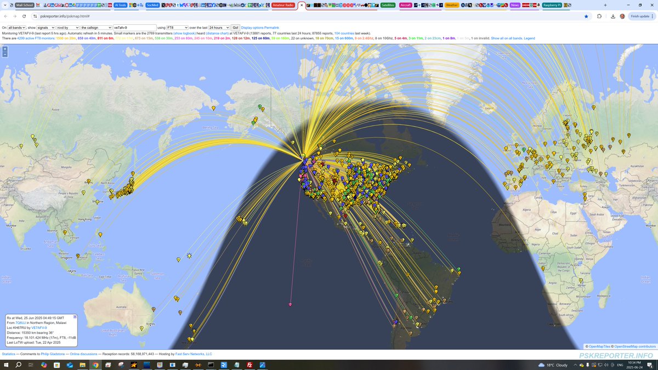
Task: Click the SocMed tab group label
Action: pyautogui.click(x=152, y=5)
